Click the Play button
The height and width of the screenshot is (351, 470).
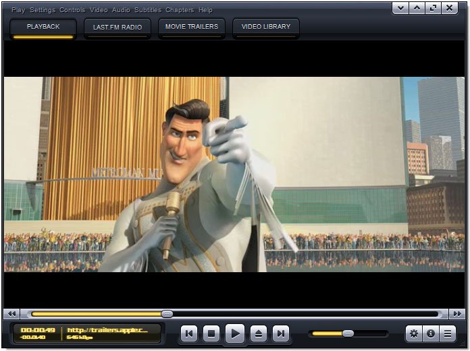(x=235, y=333)
